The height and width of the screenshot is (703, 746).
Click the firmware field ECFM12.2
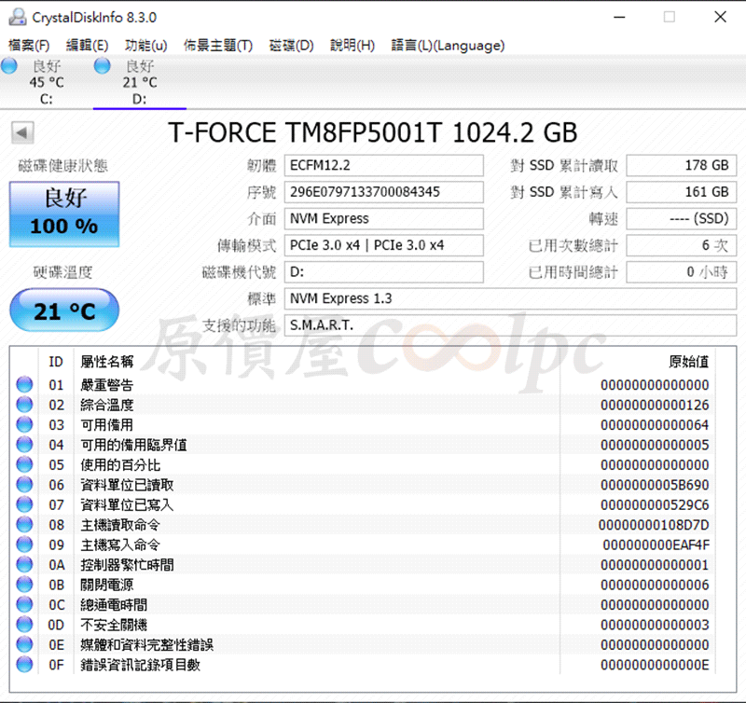click(x=384, y=165)
